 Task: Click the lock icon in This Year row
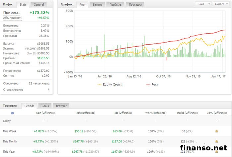tap(216, 151)
